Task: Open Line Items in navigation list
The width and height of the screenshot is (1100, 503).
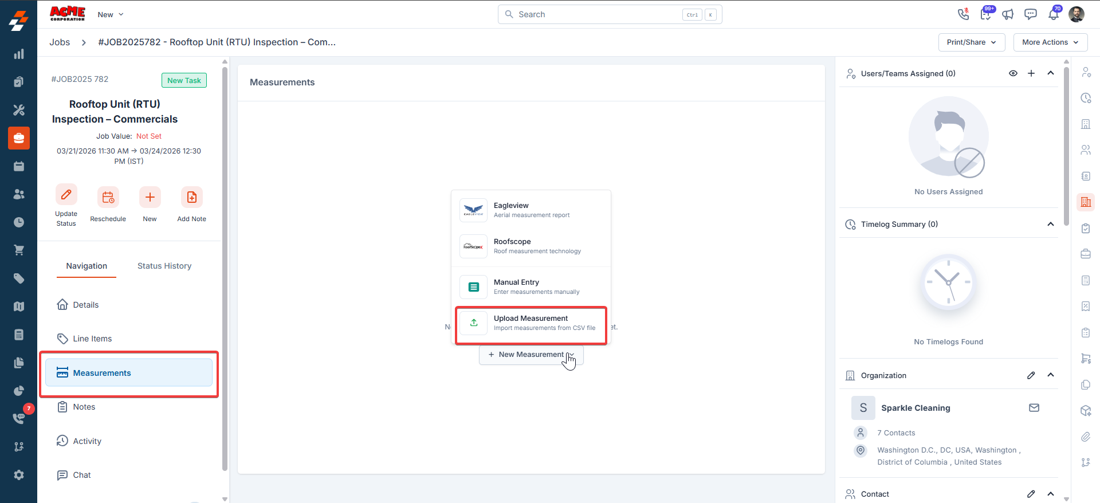Action: (84, 339)
